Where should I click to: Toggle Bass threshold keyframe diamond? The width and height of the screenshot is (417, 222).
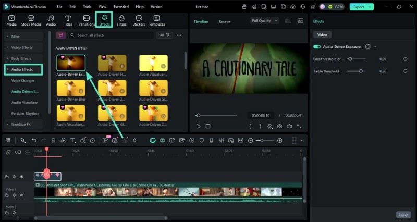pyautogui.click(x=406, y=59)
